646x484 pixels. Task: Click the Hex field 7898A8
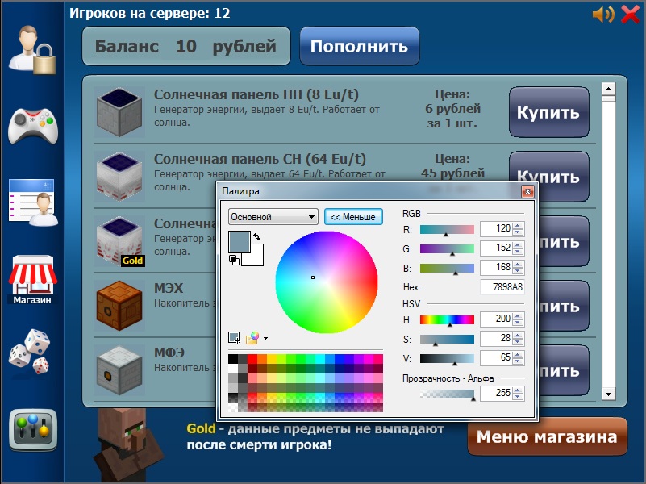(x=502, y=286)
